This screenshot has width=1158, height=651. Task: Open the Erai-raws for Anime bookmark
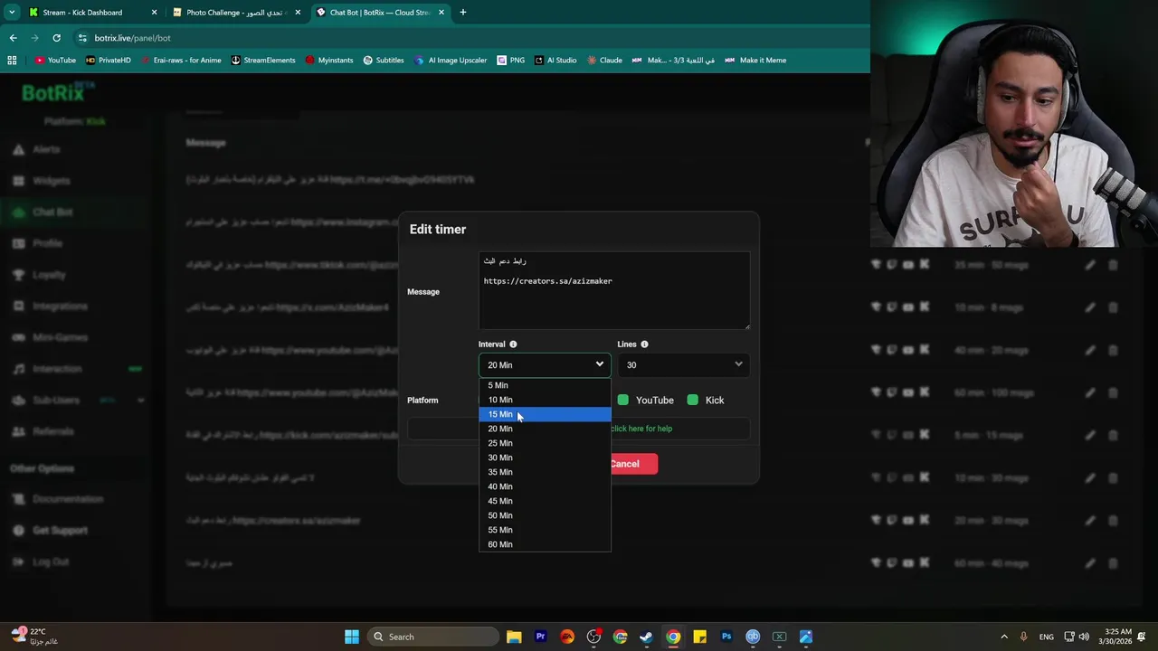tap(180, 61)
